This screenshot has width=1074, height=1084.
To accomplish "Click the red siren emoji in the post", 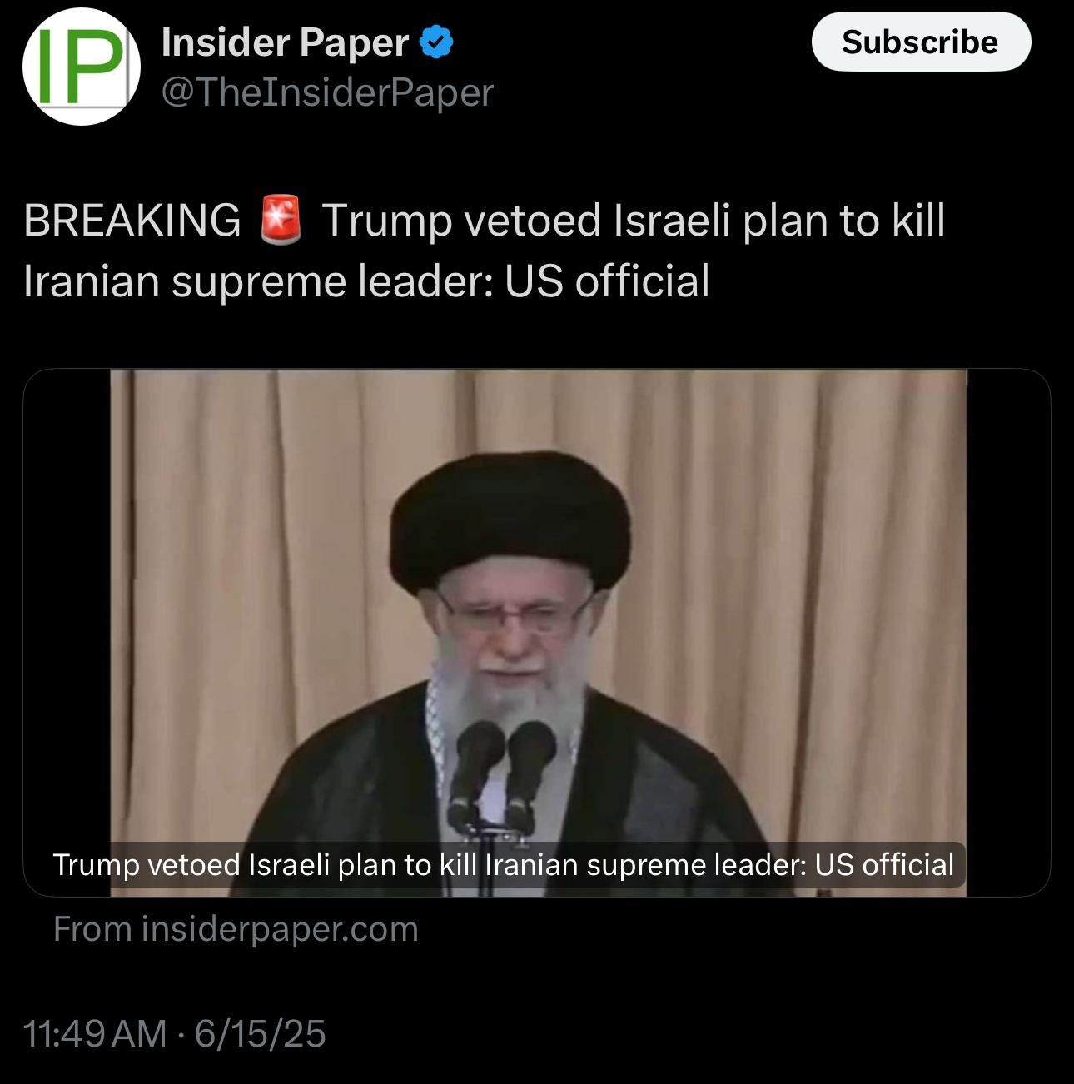I will (x=281, y=221).
